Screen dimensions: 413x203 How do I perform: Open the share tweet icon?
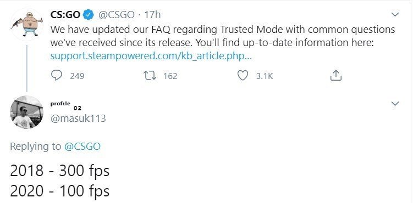click(336, 75)
